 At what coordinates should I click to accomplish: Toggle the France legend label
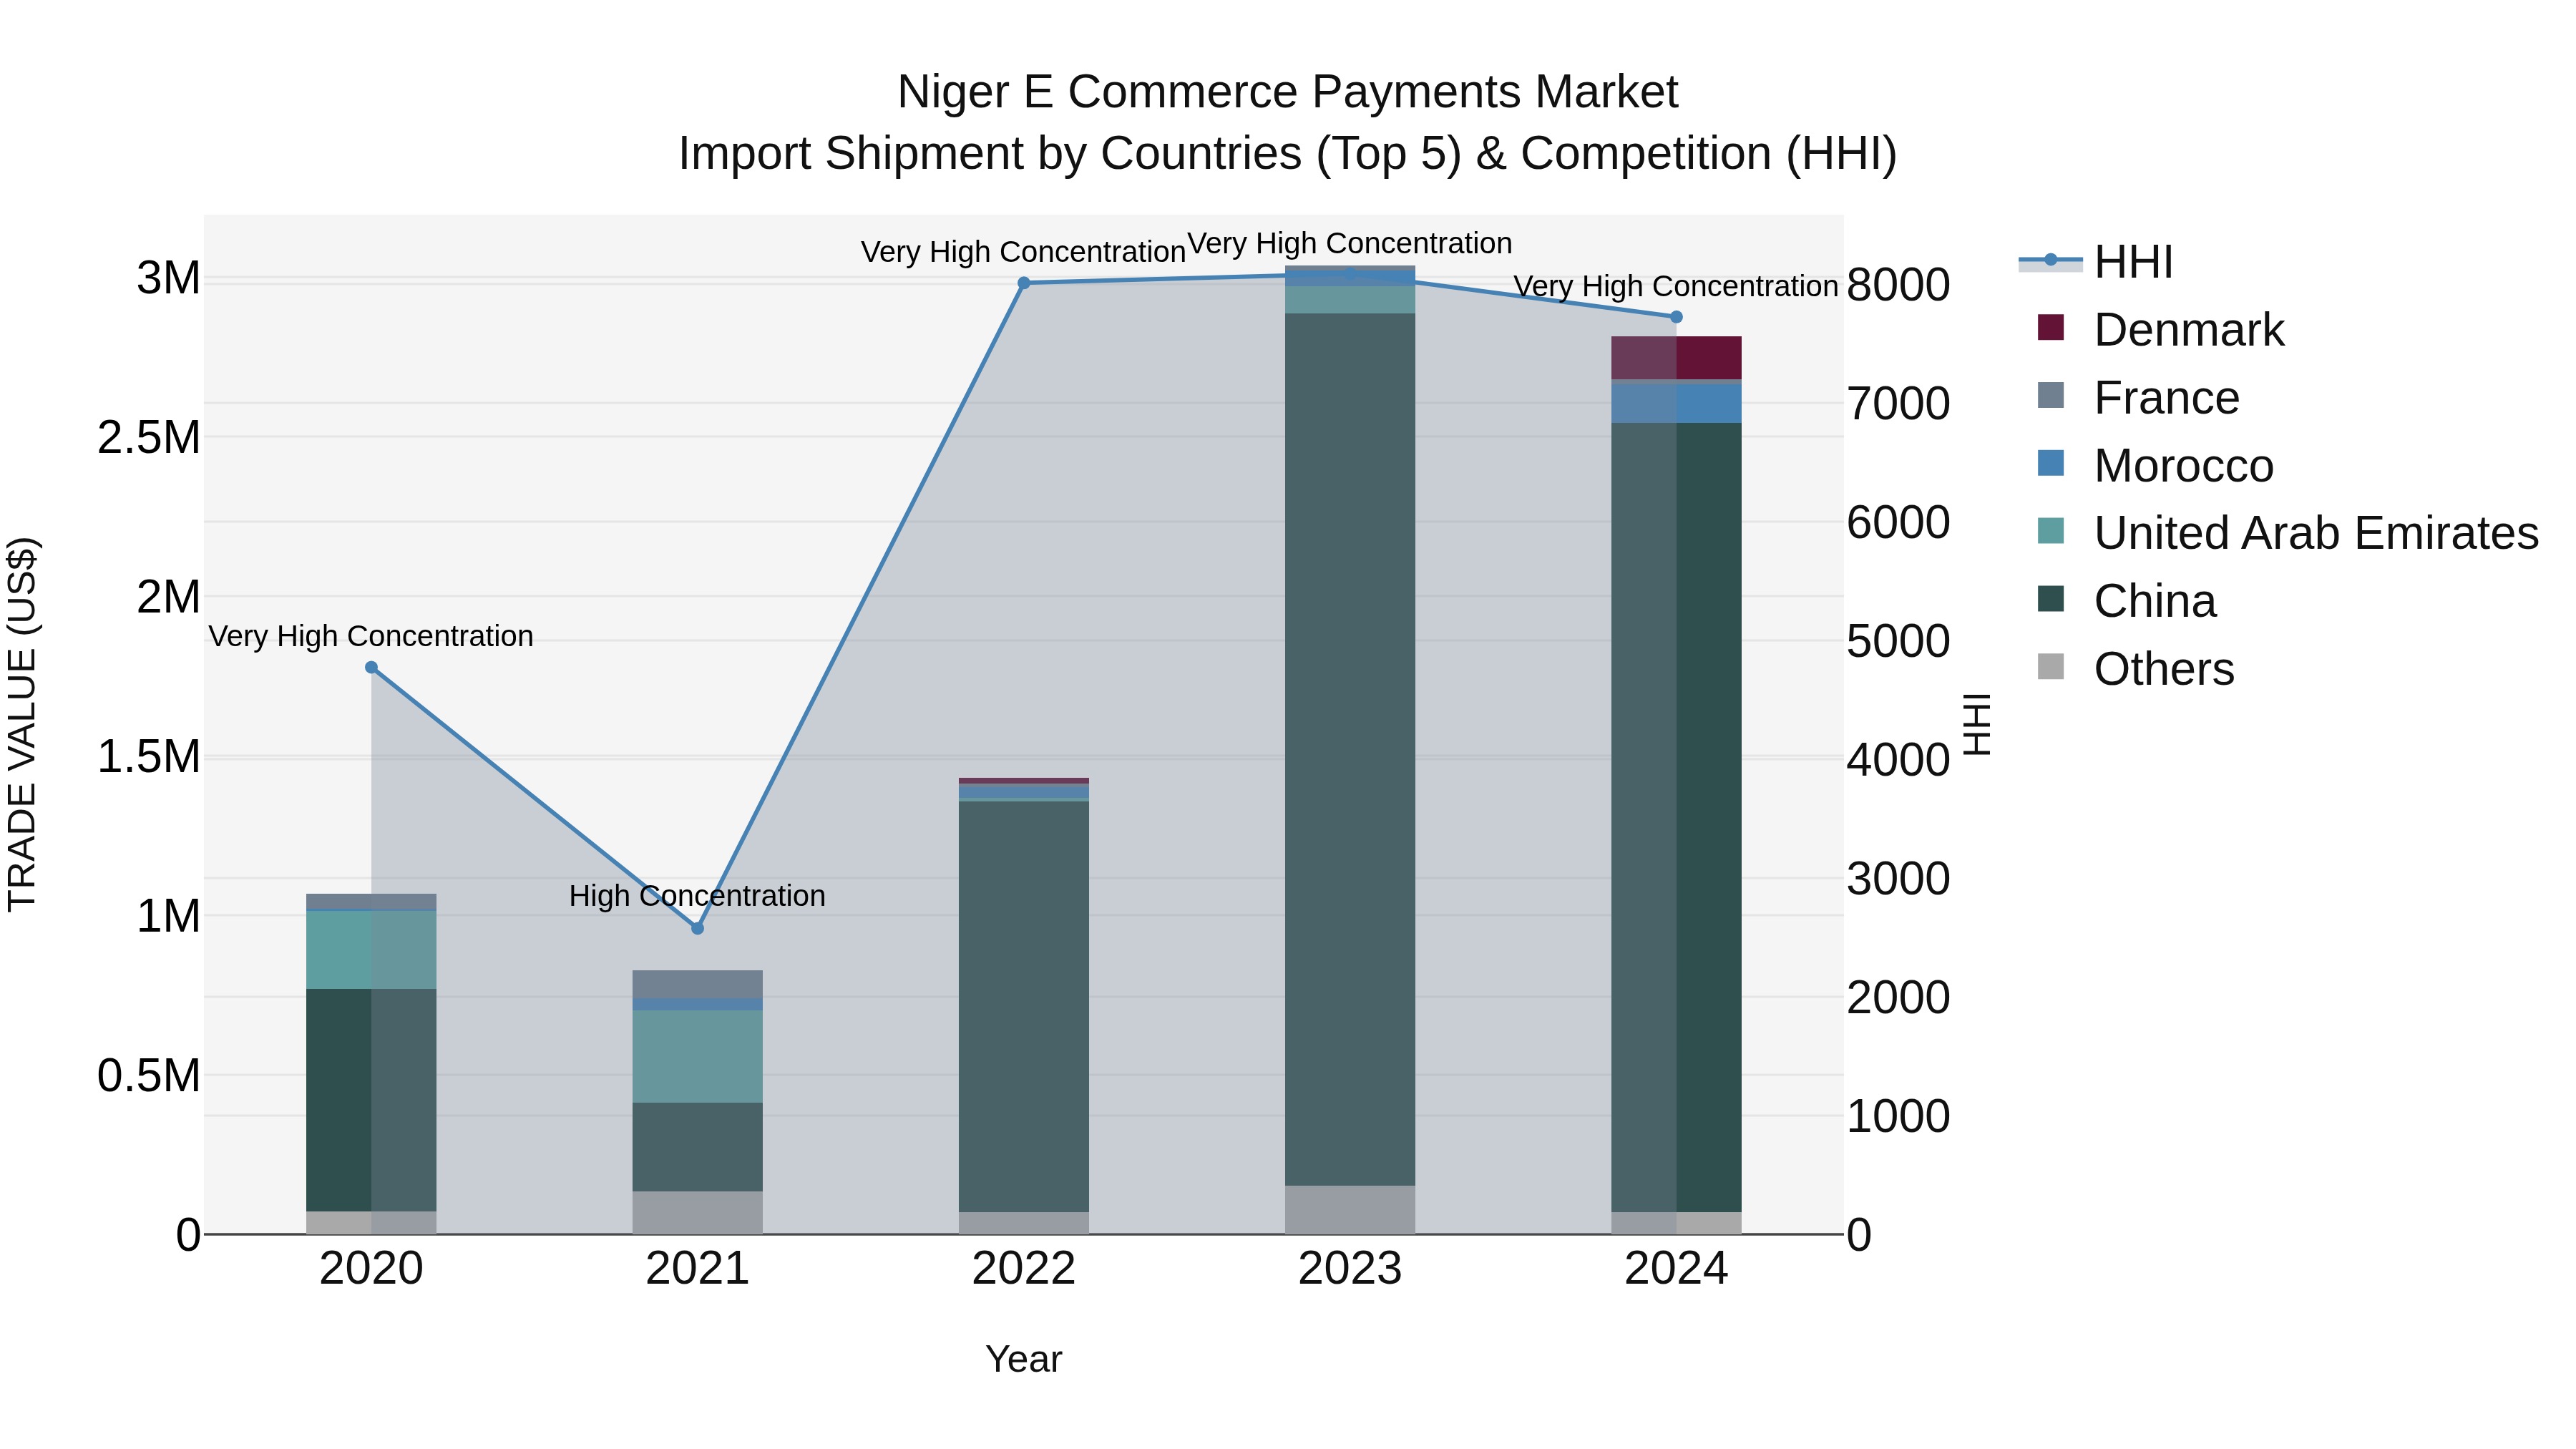click(x=2166, y=398)
